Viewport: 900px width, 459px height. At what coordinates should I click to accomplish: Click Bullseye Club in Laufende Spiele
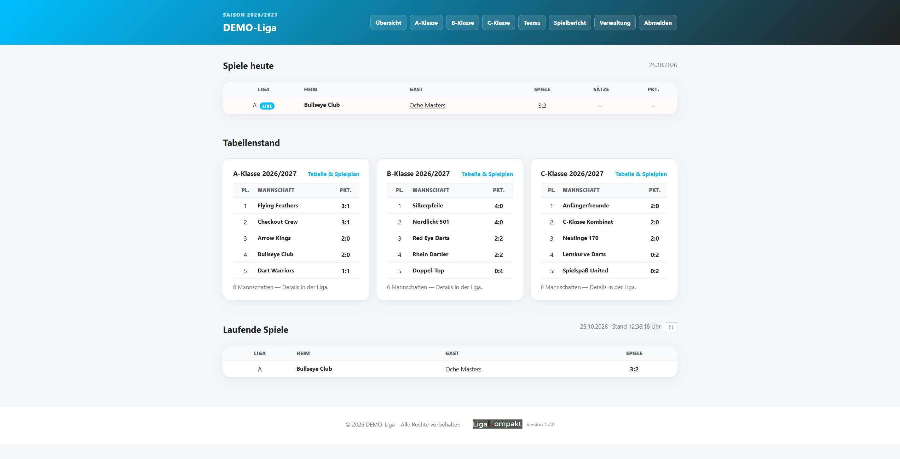click(x=314, y=369)
